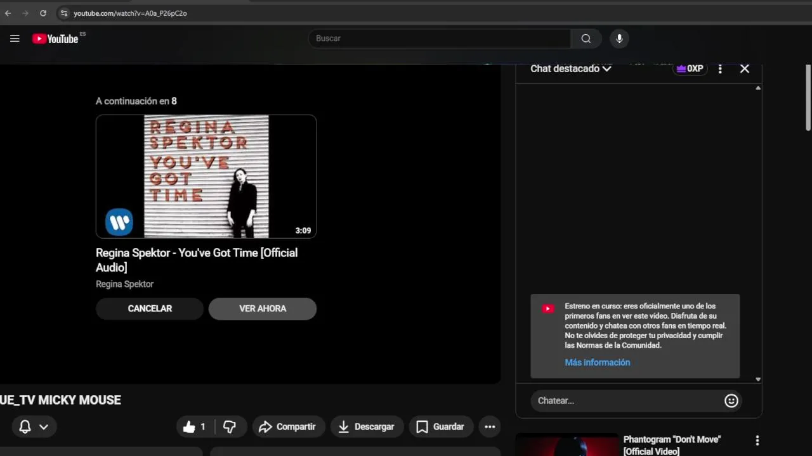Click the Estreno en curso notice text
This screenshot has height=456, width=812.
click(x=646, y=326)
